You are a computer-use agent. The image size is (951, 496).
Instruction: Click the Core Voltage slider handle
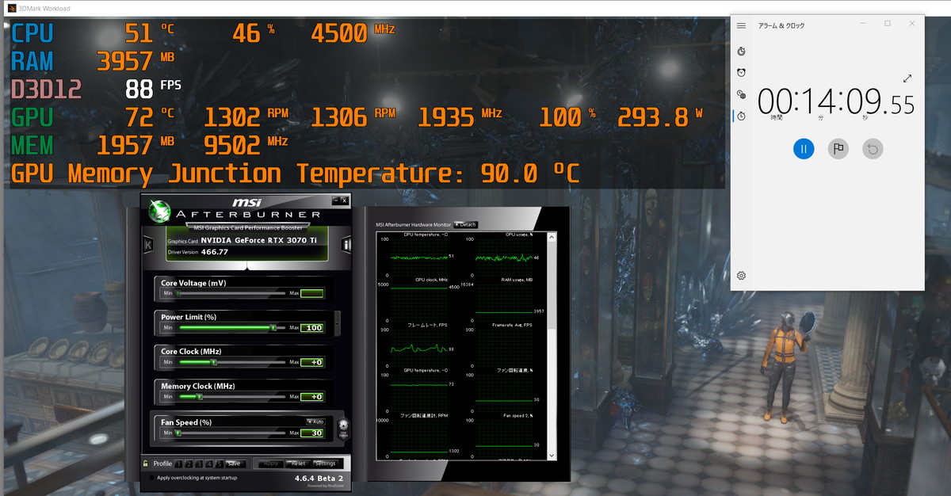click(178, 293)
